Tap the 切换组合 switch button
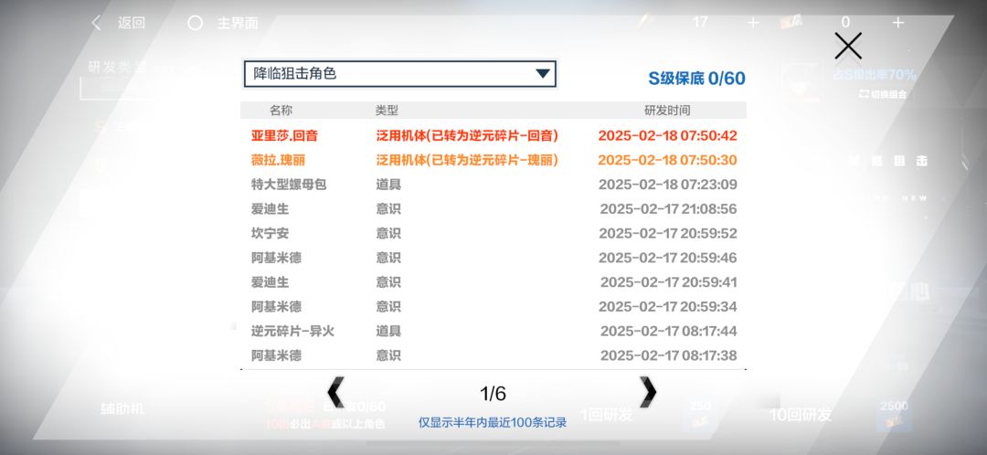The height and width of the screenshot is (455, 987). click(883, 94)
